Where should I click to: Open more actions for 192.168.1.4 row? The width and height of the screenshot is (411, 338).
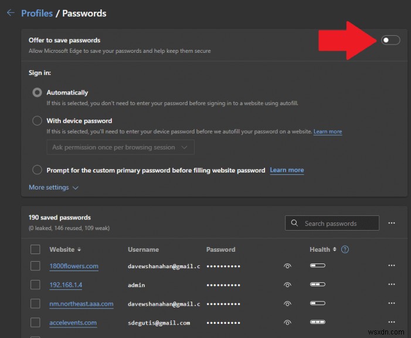click(392, 285)
